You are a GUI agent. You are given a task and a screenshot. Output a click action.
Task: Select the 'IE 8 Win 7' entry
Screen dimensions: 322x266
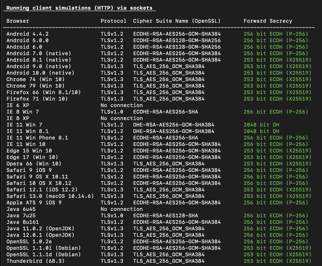tap(23, 112)
